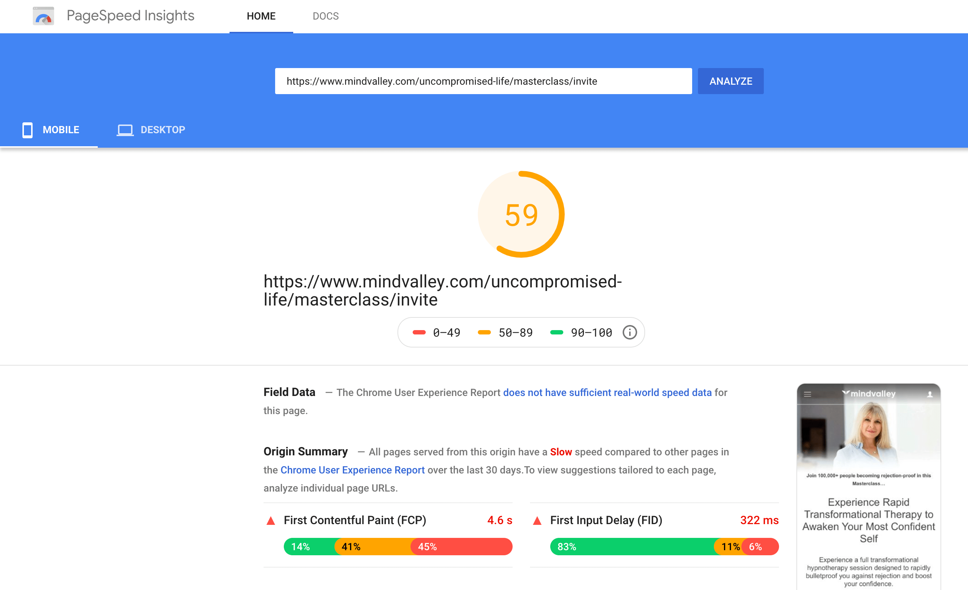Click the 45% red FCP bar segment
This screenshot has height=590, width=968.
[461, 547]
